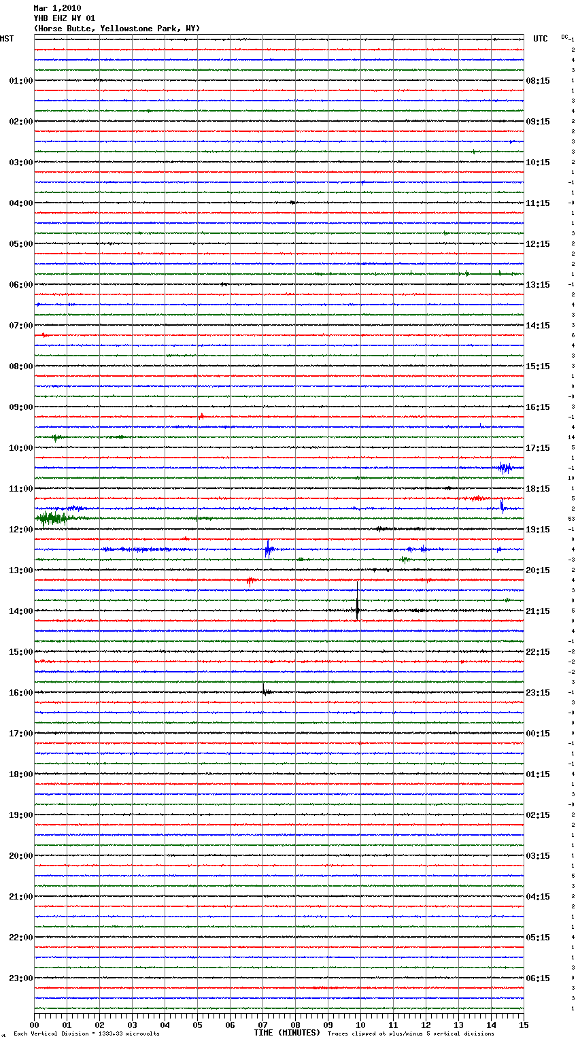
Task: Click the 22:00 MST time label
Action: tap(21, 938)
